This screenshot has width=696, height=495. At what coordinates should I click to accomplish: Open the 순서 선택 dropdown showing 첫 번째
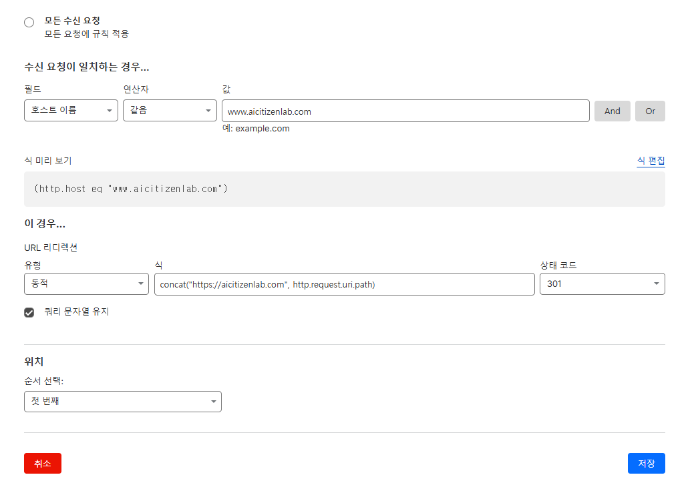click(x=123, y=402)
